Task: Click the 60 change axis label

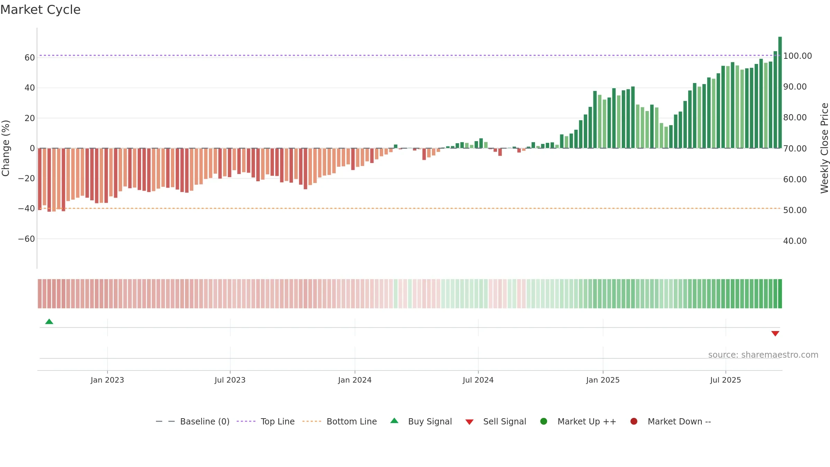Action: point(30,57)
